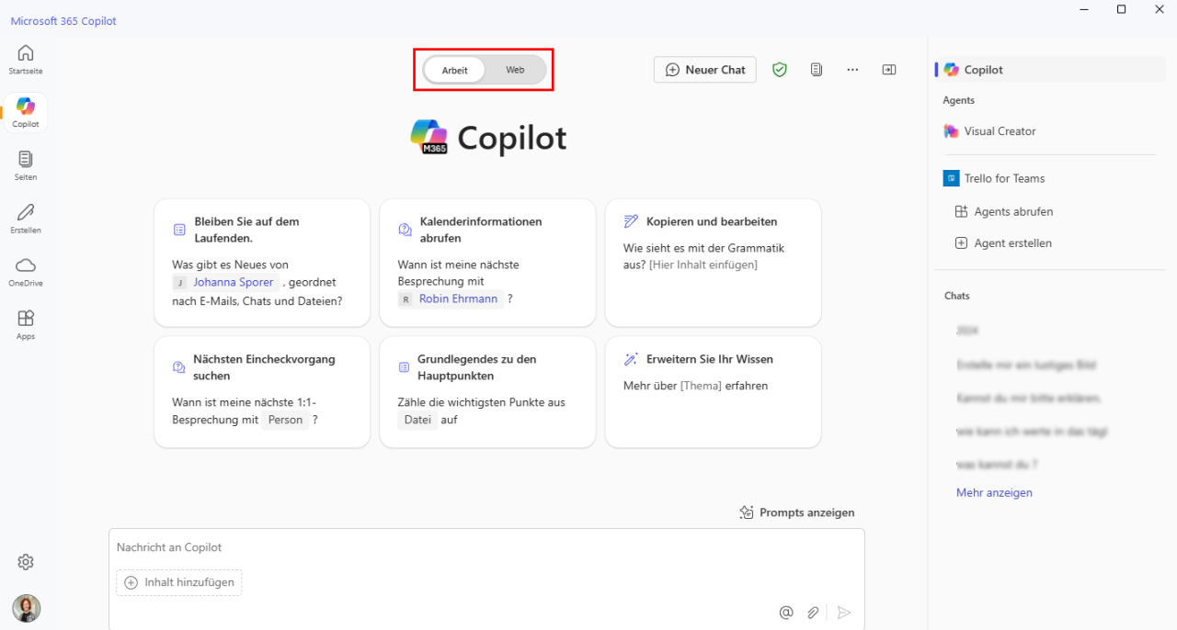Click the Johanna Sporer link
The height and width of the screenshot is (630, 1177).
click(x=234, y=282)
